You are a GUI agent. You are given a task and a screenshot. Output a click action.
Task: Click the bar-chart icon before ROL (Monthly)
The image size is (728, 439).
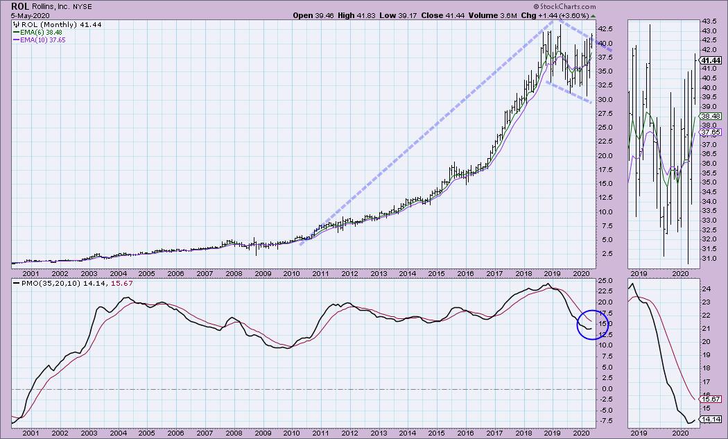[16, 25]
